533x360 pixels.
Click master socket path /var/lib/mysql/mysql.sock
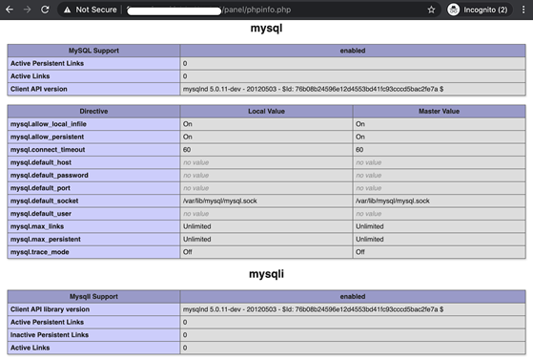393,201
